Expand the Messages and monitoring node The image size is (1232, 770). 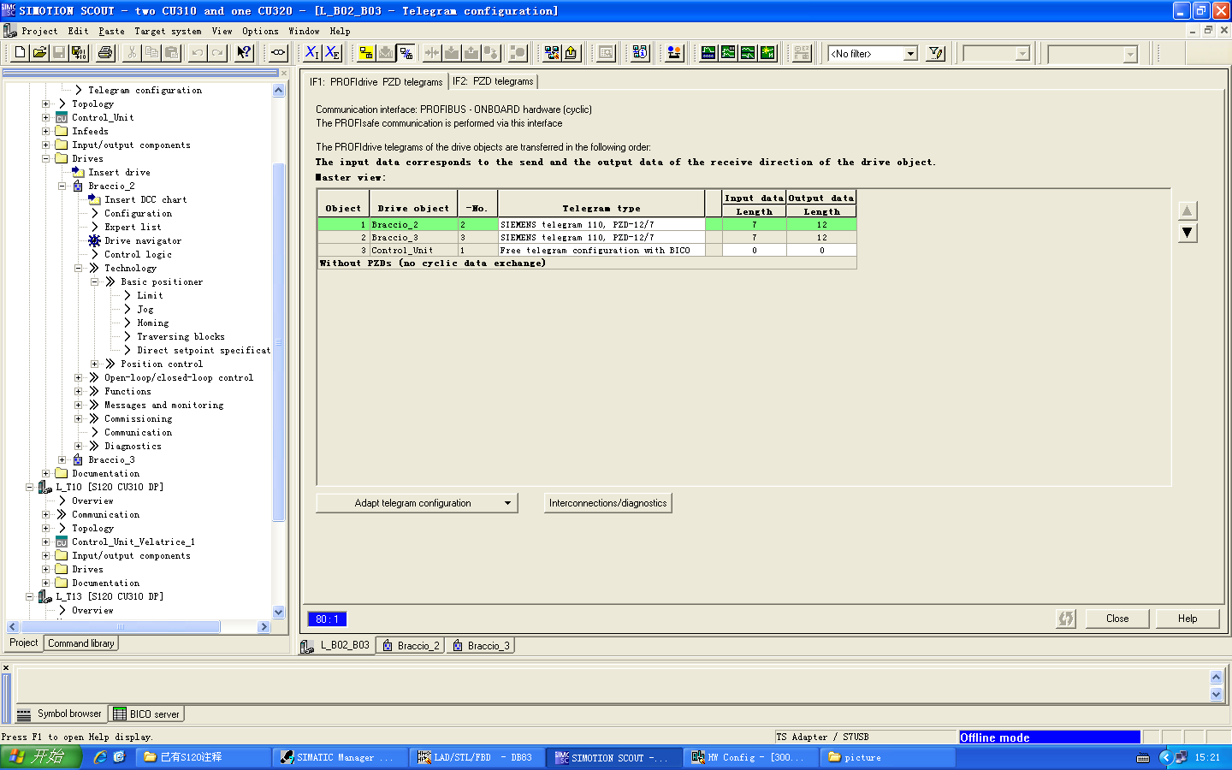[x=78, y=405]
